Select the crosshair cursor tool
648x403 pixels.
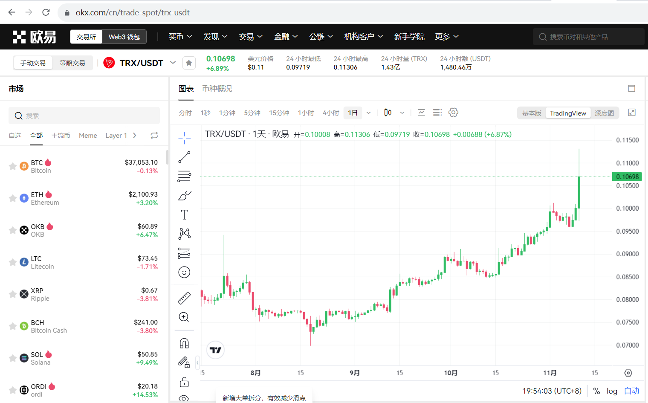click(x=184, y=138)
